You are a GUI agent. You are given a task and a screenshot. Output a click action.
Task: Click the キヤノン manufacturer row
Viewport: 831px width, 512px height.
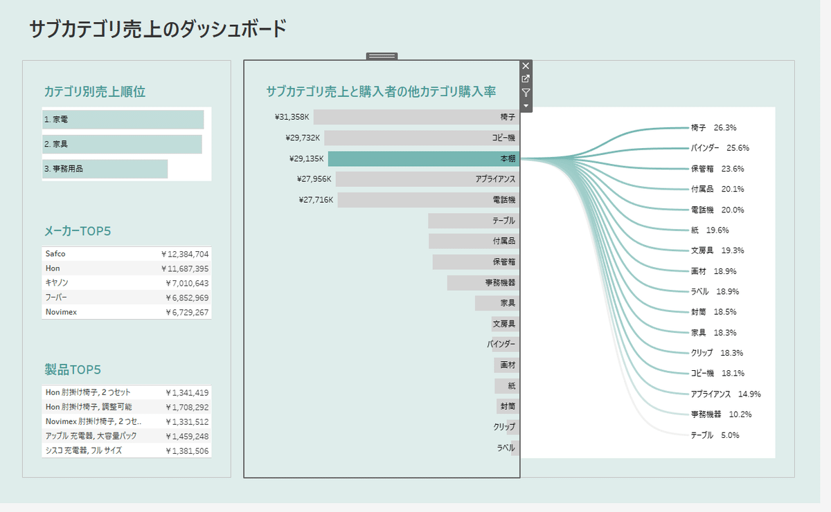click(126, 283)
